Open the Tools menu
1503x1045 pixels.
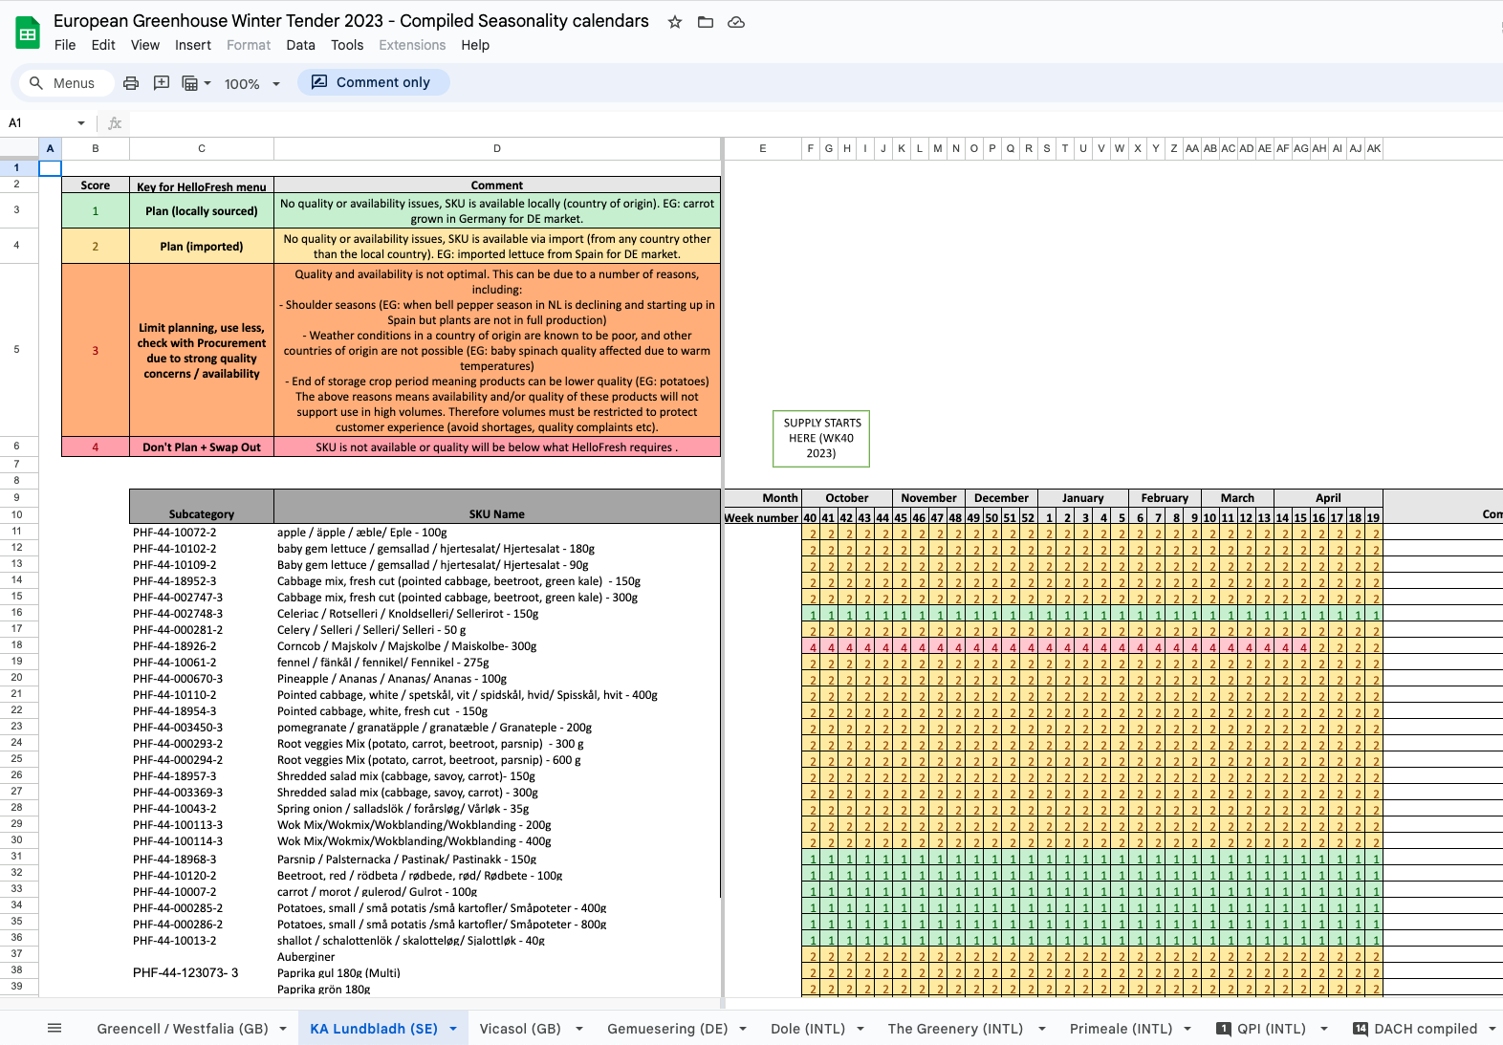click(347, 45)
